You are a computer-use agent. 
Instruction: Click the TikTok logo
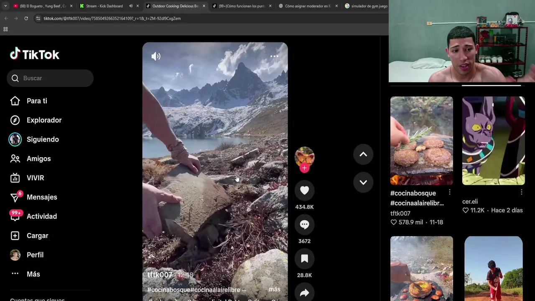[35, 54]
